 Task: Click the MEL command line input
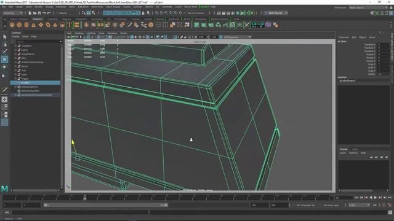pos(80,212)
